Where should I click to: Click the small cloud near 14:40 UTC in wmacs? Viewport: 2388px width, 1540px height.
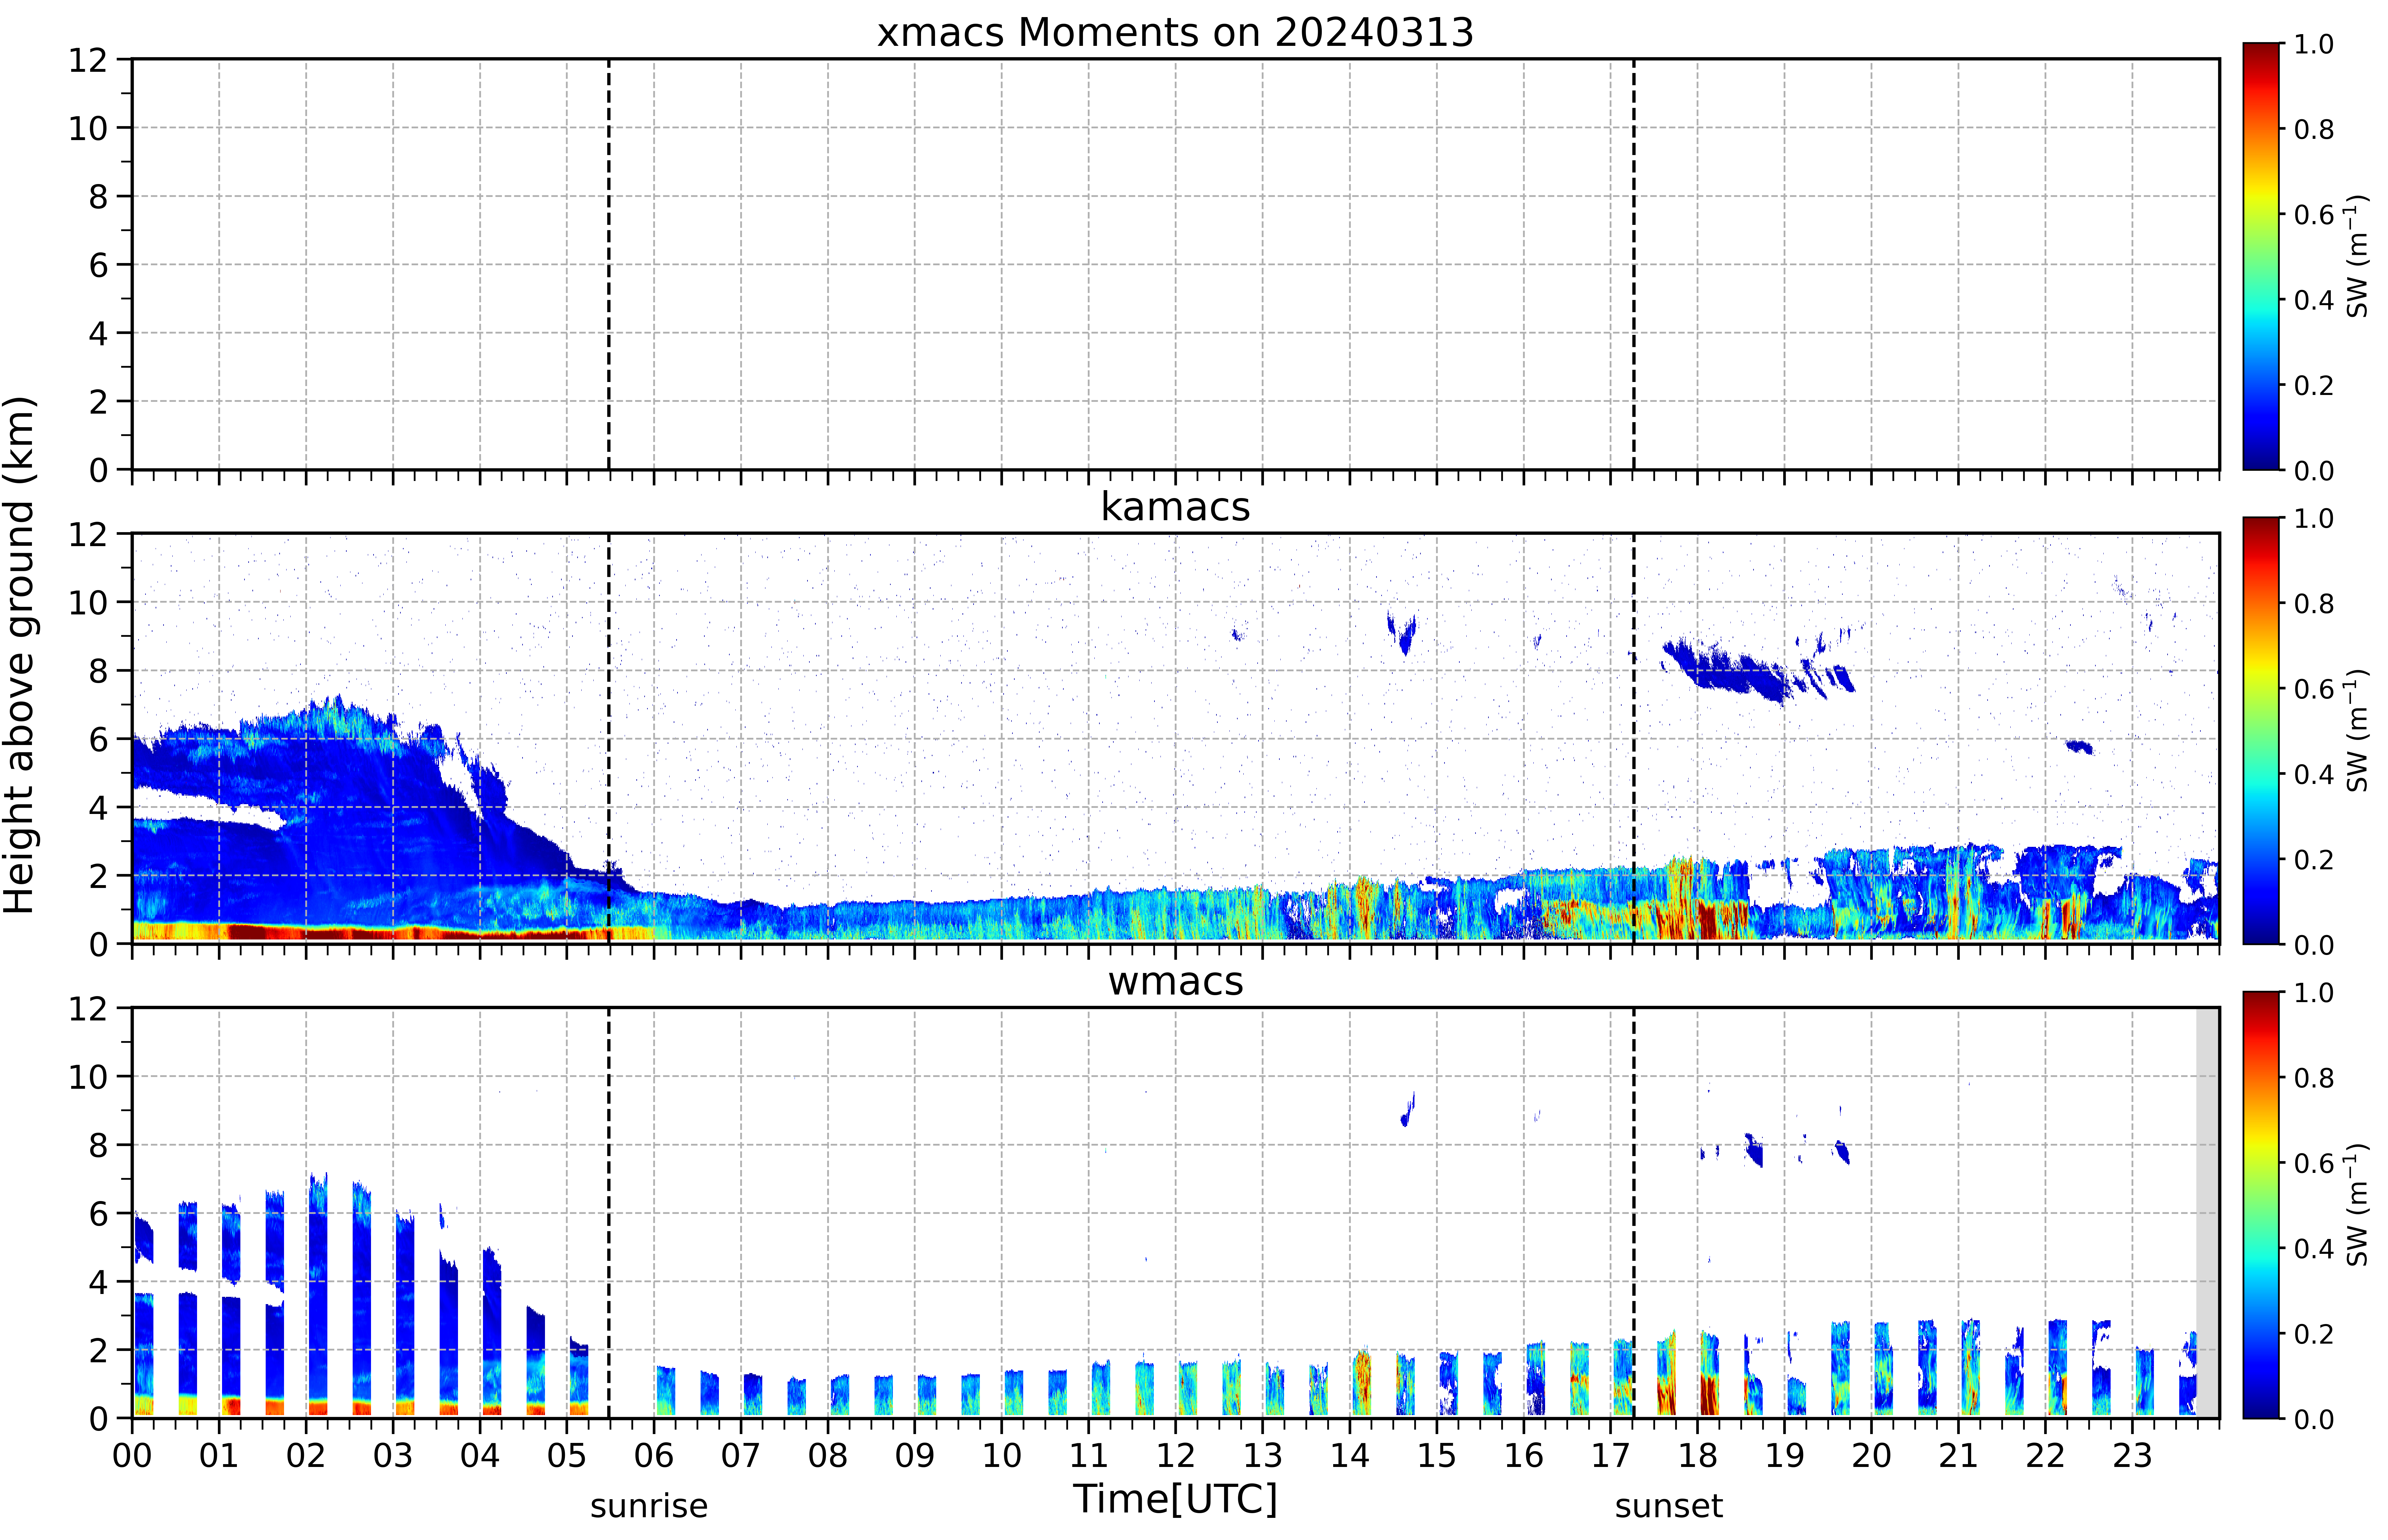1408,1109
